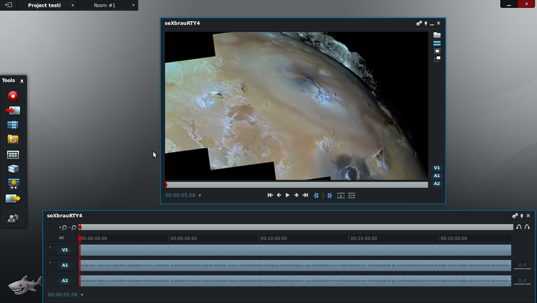Click the All tracks button
Image resolution: width=537 pixels, height=303 pixels.
[x=61, y=237]
